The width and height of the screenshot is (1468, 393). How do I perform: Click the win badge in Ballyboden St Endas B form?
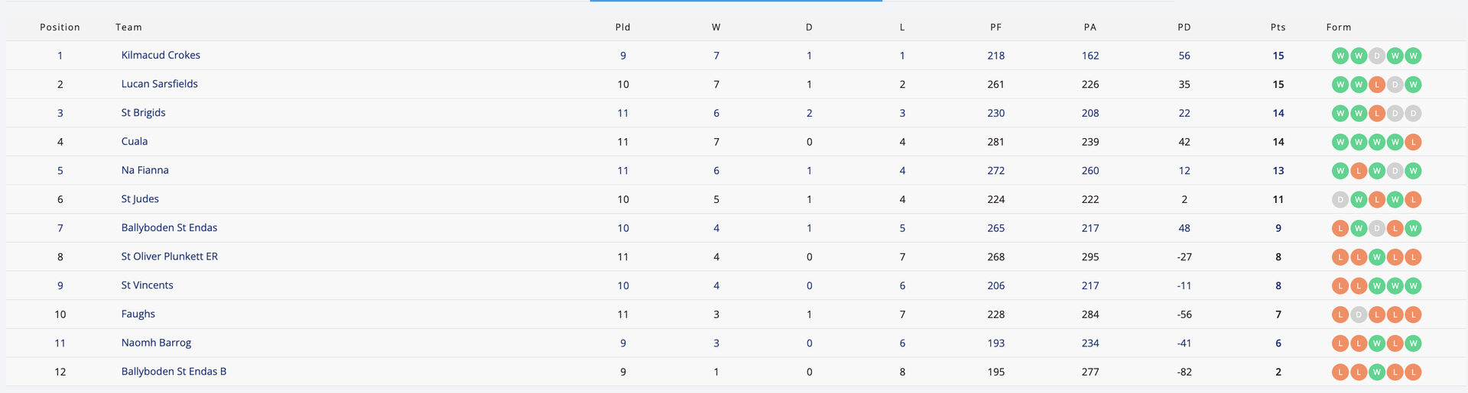(x=1376, y=372)
